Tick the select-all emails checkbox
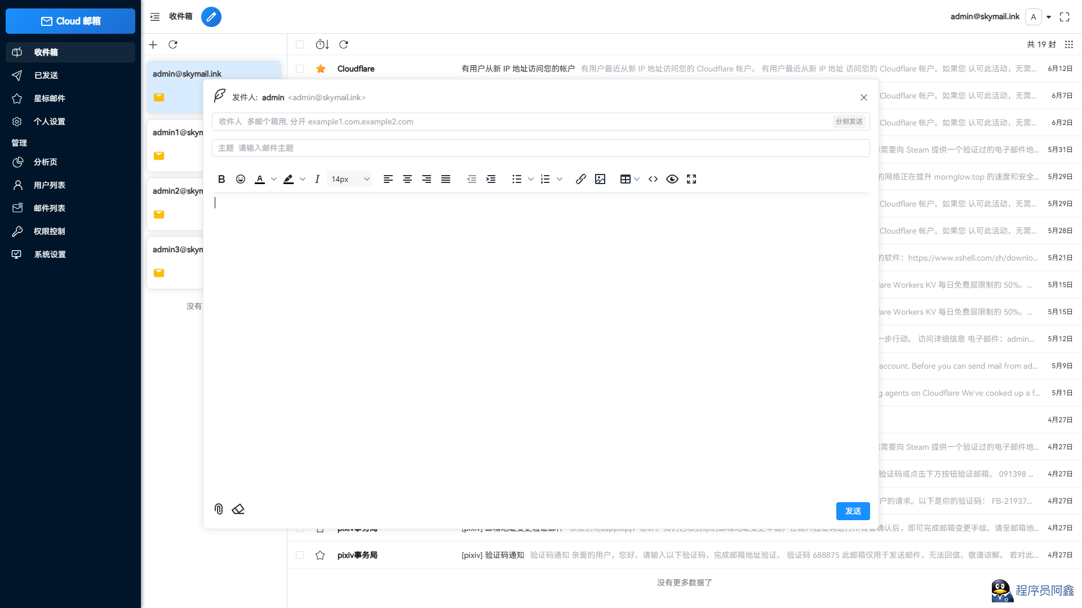This screenshot has width=1082, height=608. (300, 44)
